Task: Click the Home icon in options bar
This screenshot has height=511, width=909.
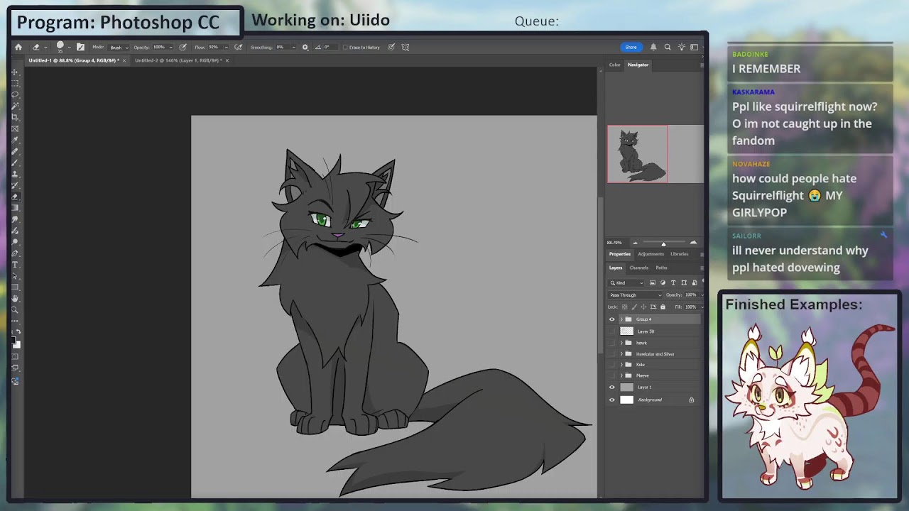Action: tap(18, 48)
